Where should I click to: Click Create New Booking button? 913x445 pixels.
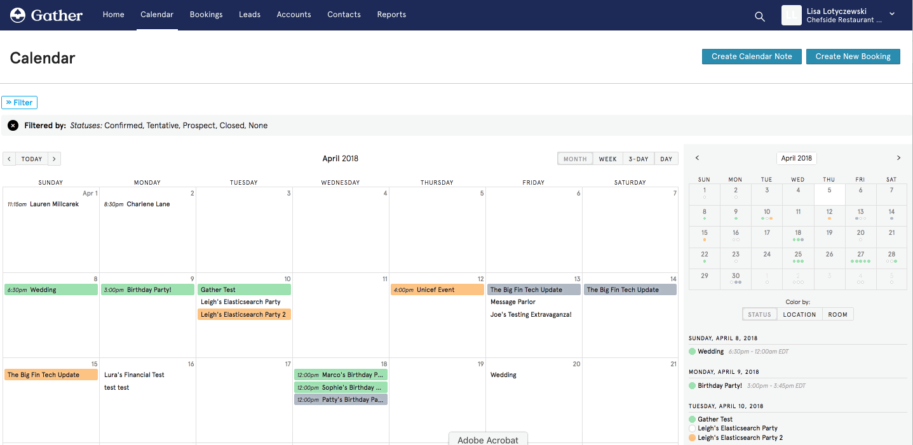coord(853,56)
